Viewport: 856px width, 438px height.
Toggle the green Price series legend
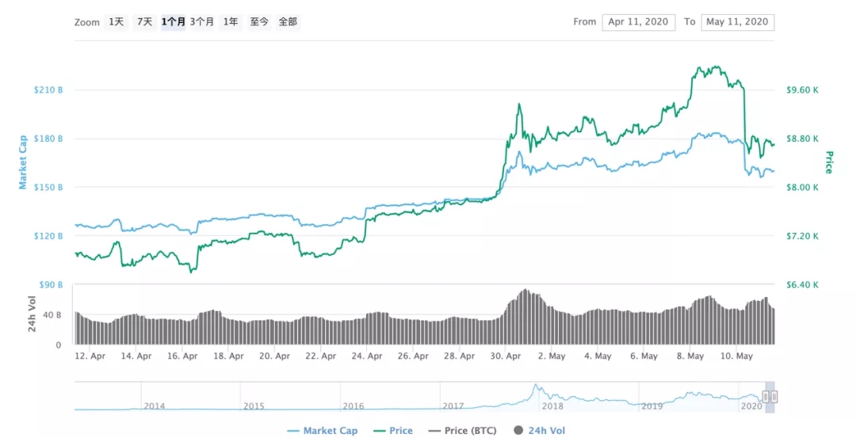pyautogui.click(x=400, y=431)
